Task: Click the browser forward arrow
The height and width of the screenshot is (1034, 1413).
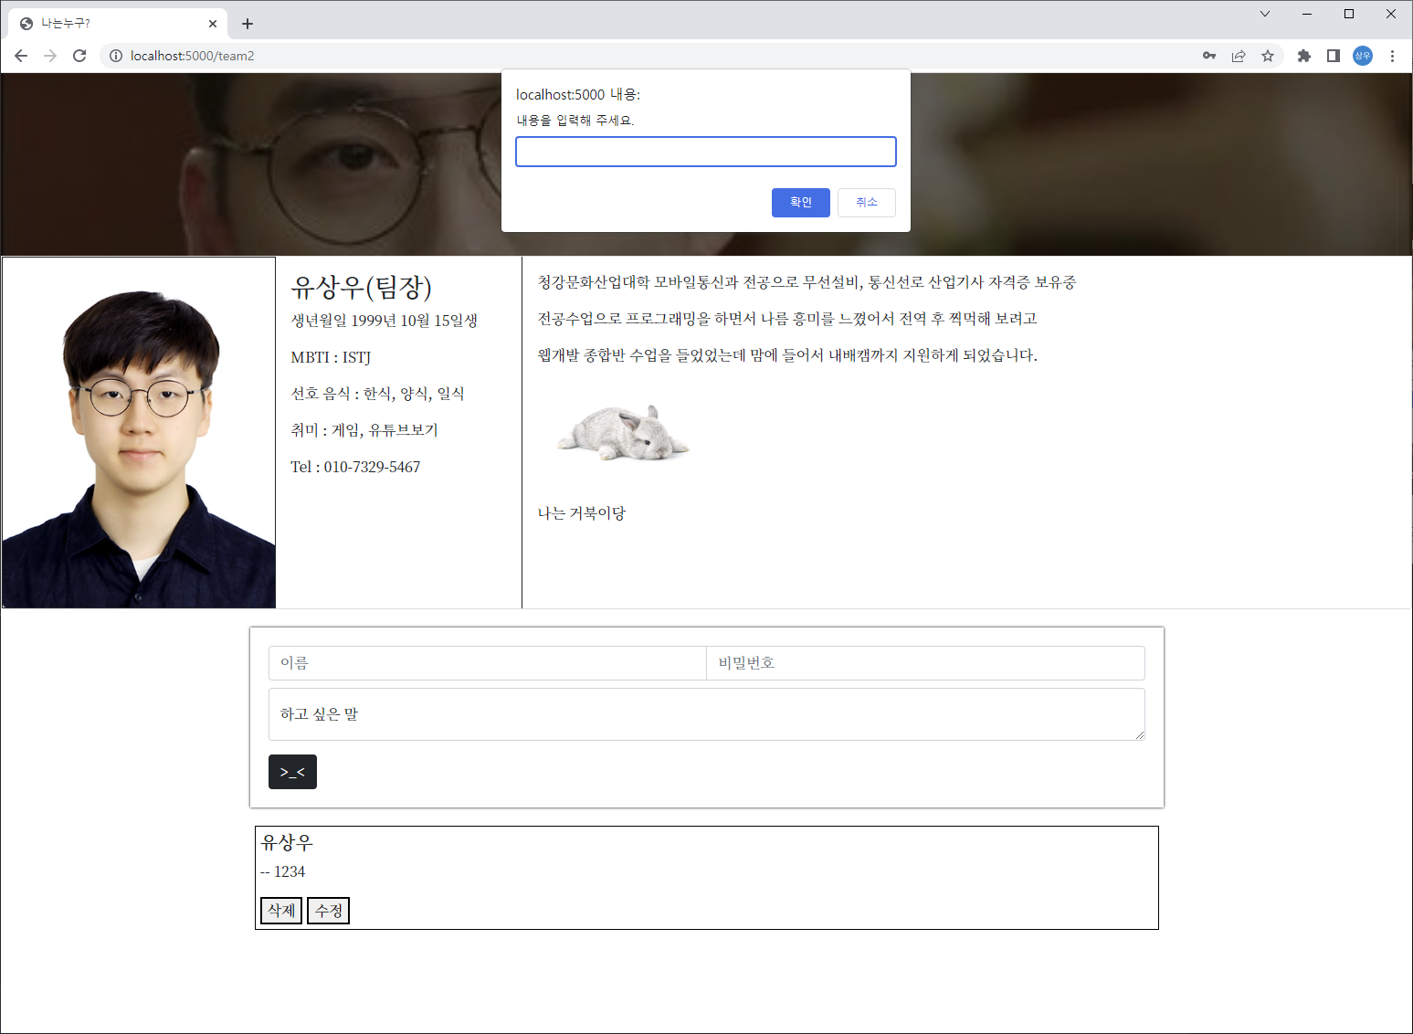Action: coord(50,56)
